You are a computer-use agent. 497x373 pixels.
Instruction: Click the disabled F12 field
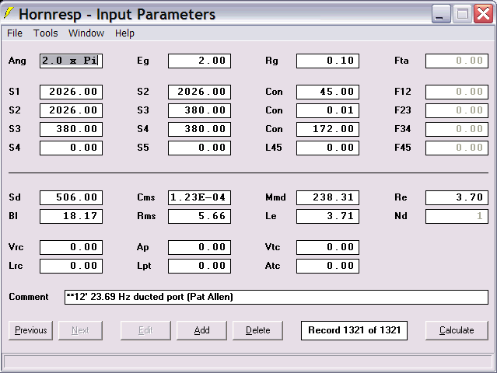click(x=457, y=92)
